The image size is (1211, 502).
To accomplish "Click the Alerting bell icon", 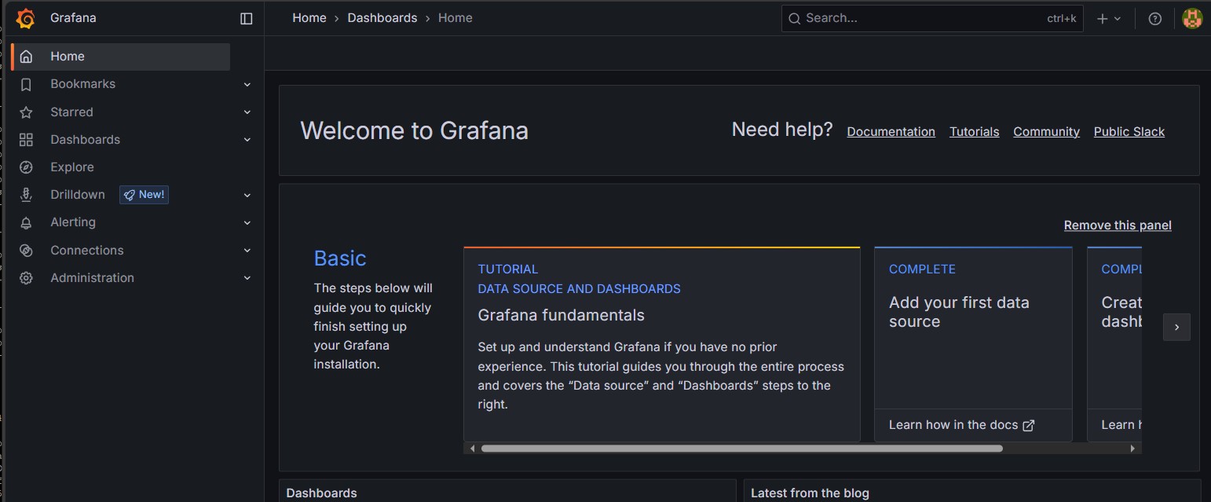I will pyautogui.click(x=26, y=223).
